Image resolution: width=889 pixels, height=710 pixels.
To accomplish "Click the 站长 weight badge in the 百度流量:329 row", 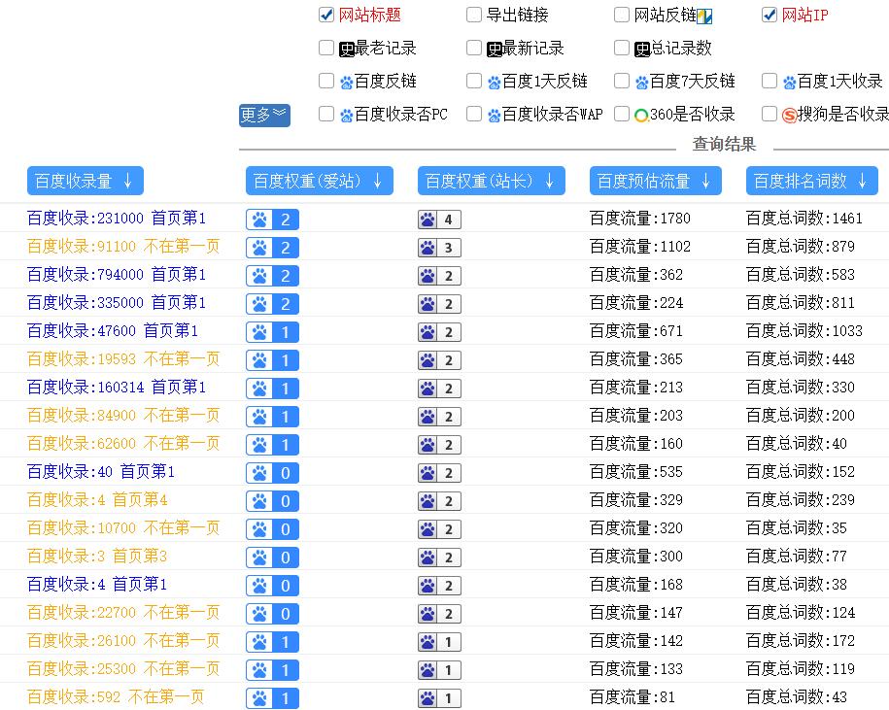I will (439, 501).
